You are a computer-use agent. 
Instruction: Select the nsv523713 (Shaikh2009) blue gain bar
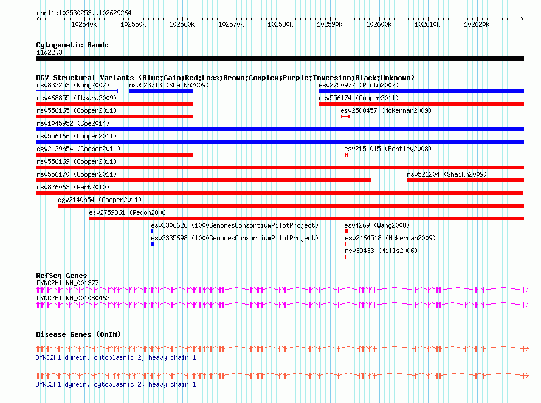tap(161, 91)
